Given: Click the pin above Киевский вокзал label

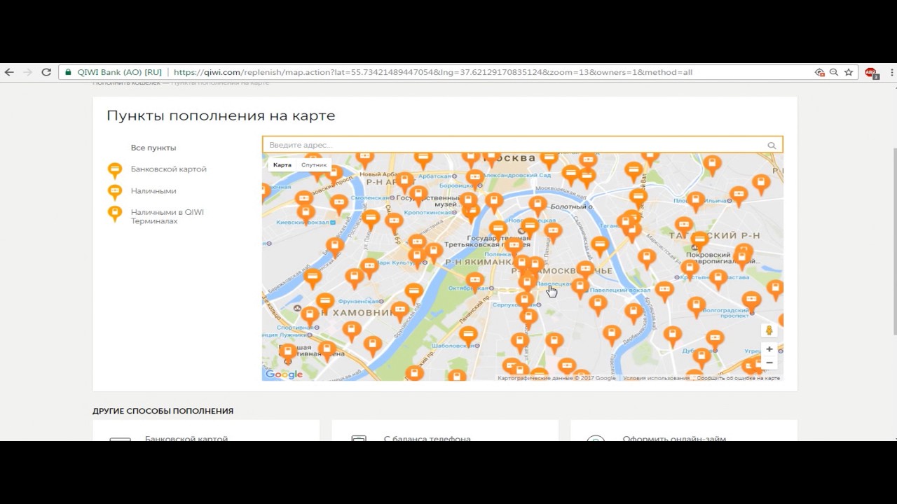Looking at the screenshot, I should click(305, 211).
